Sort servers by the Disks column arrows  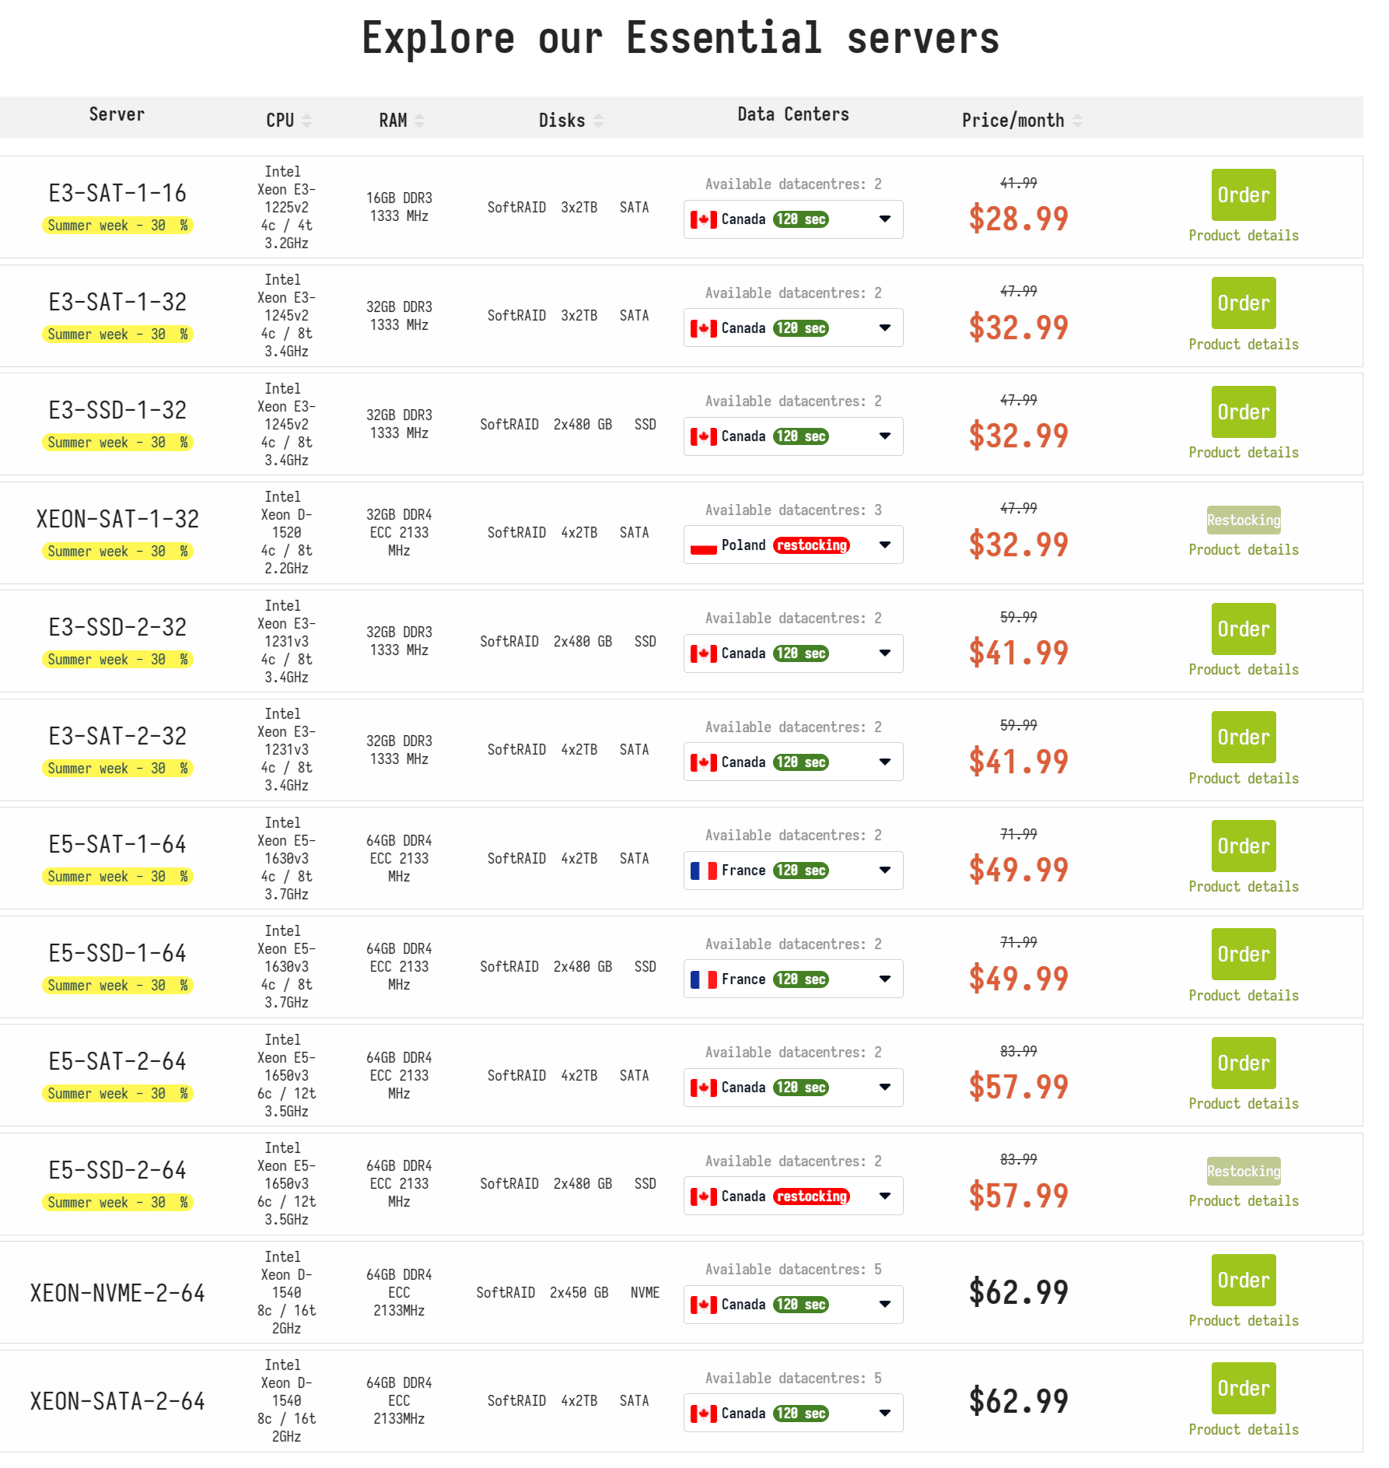(x=598, y=121)
